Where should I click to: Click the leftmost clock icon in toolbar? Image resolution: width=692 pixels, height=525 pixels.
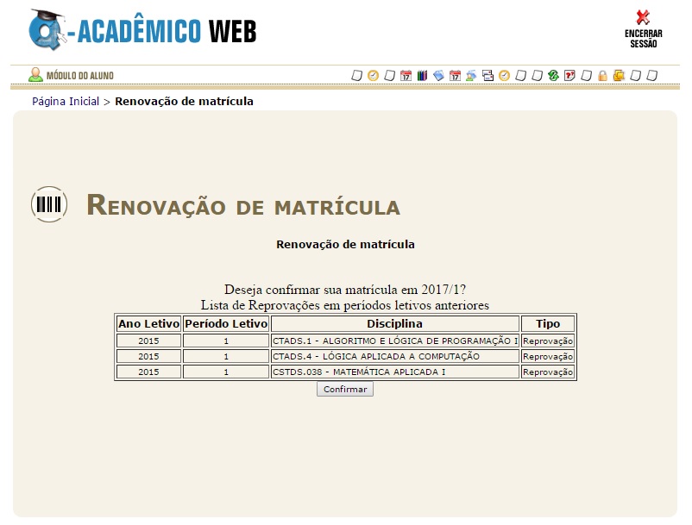(x=373, y=76)
